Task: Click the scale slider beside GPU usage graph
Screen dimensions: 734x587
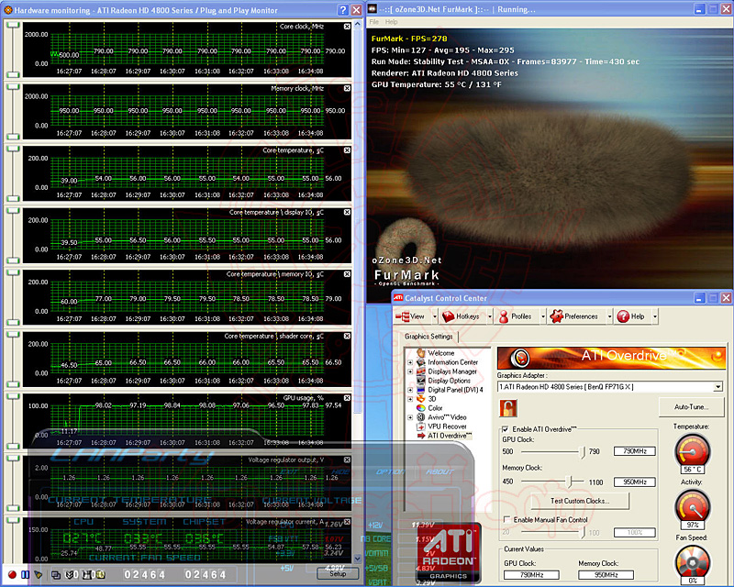Action: 13,421
